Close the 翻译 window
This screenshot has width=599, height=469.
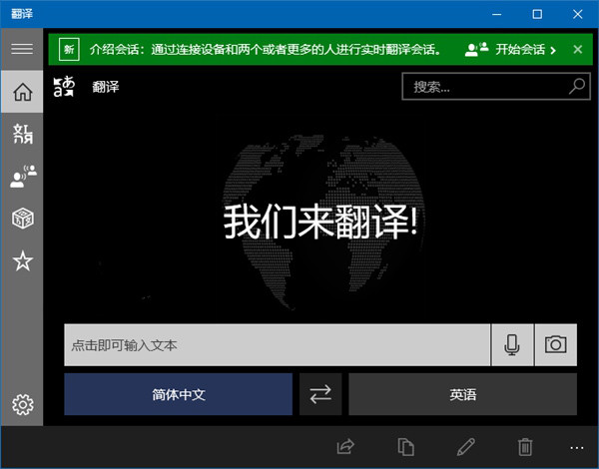(x=578, y=14)
